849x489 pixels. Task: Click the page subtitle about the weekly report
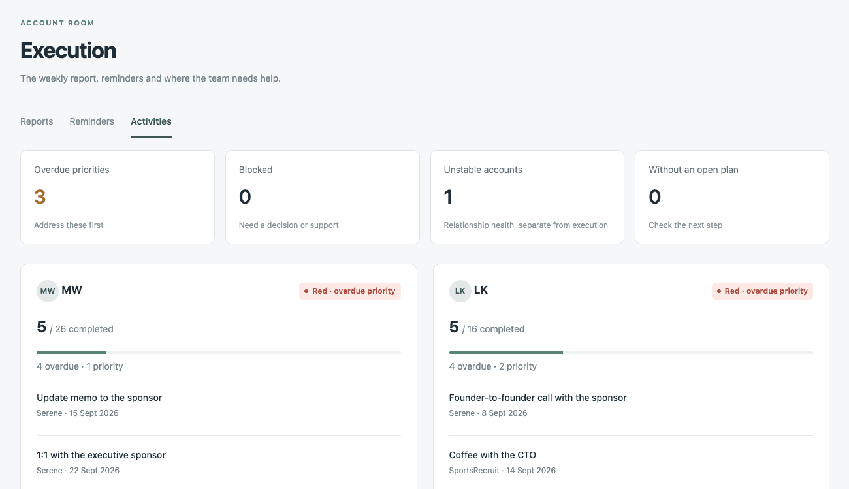(x=150, y=78)
